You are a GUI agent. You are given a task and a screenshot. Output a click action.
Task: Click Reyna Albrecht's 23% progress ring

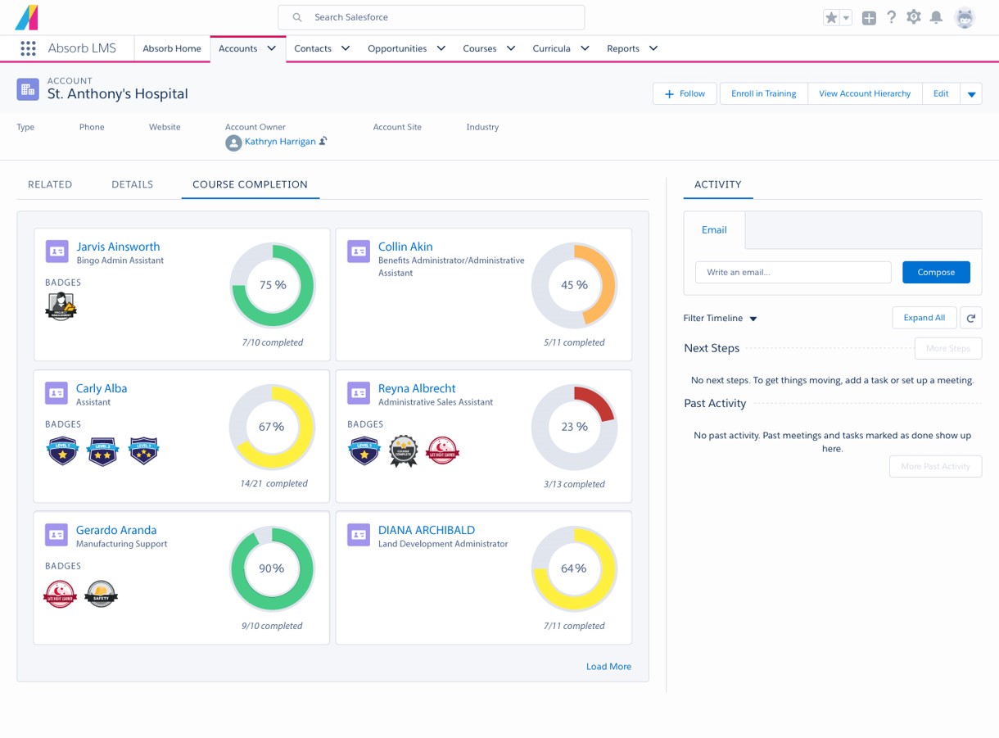pyautogui.click(x=574, y=427)
